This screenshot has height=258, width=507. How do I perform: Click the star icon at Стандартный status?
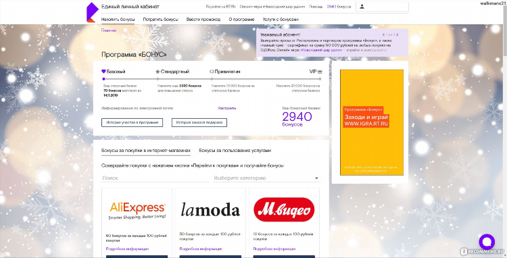(158, 72)
